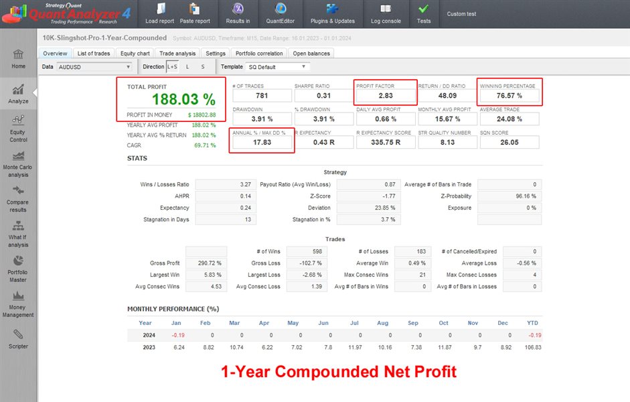630x402 pixels.
Task: Click the 2023 YTD value 106.83
Action: click(x=533, y=347)
